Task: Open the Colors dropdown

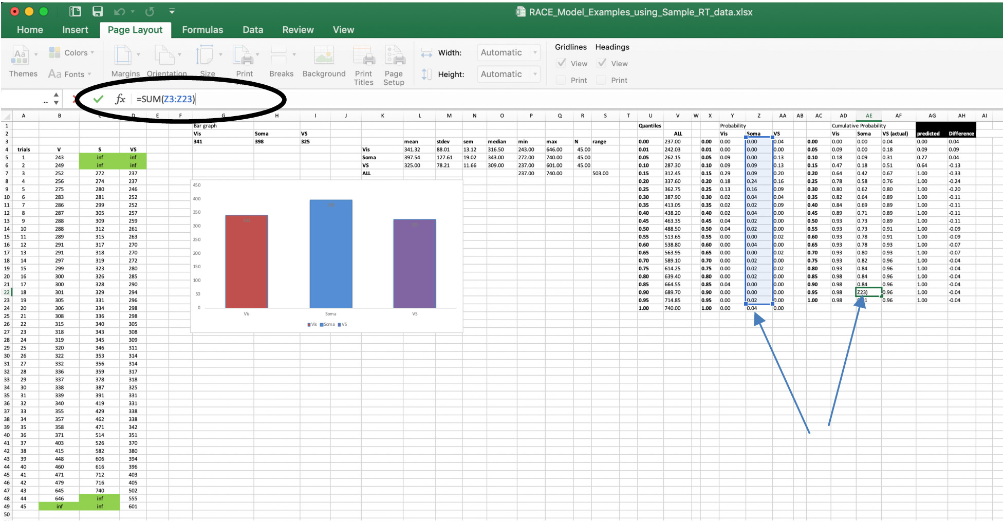Action: tap(72, 52)
